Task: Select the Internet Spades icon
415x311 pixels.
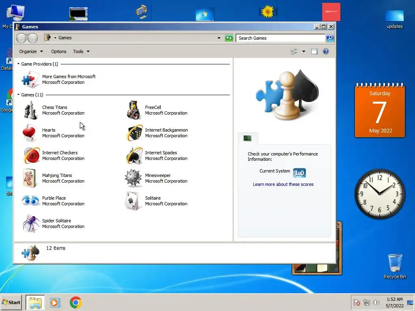Action: click(134, 155)
